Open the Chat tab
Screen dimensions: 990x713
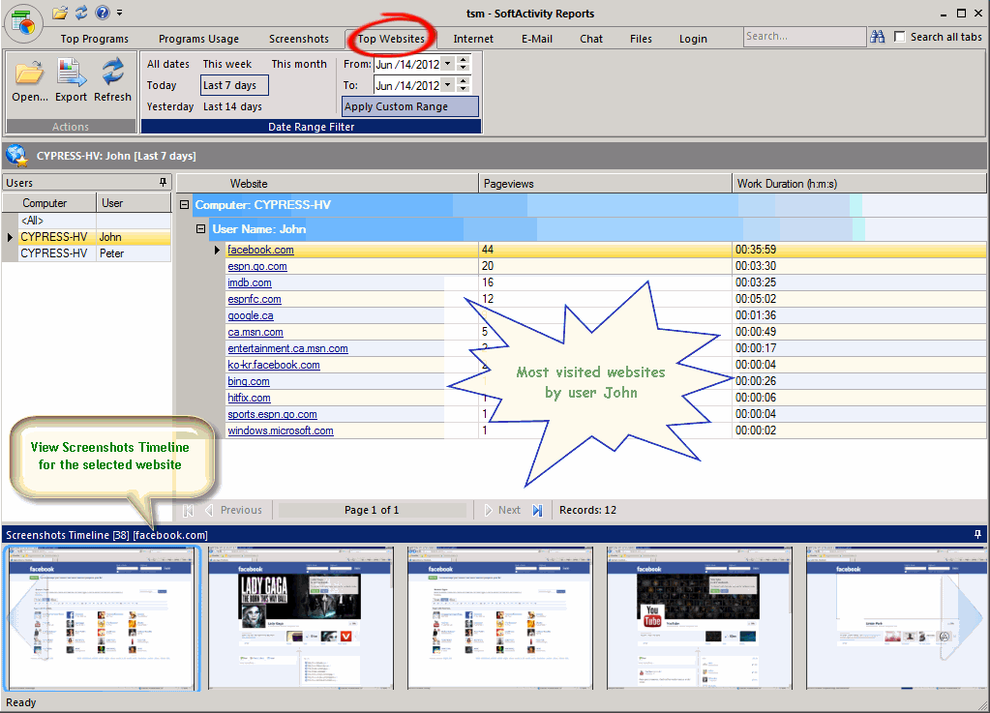(591, 39)
